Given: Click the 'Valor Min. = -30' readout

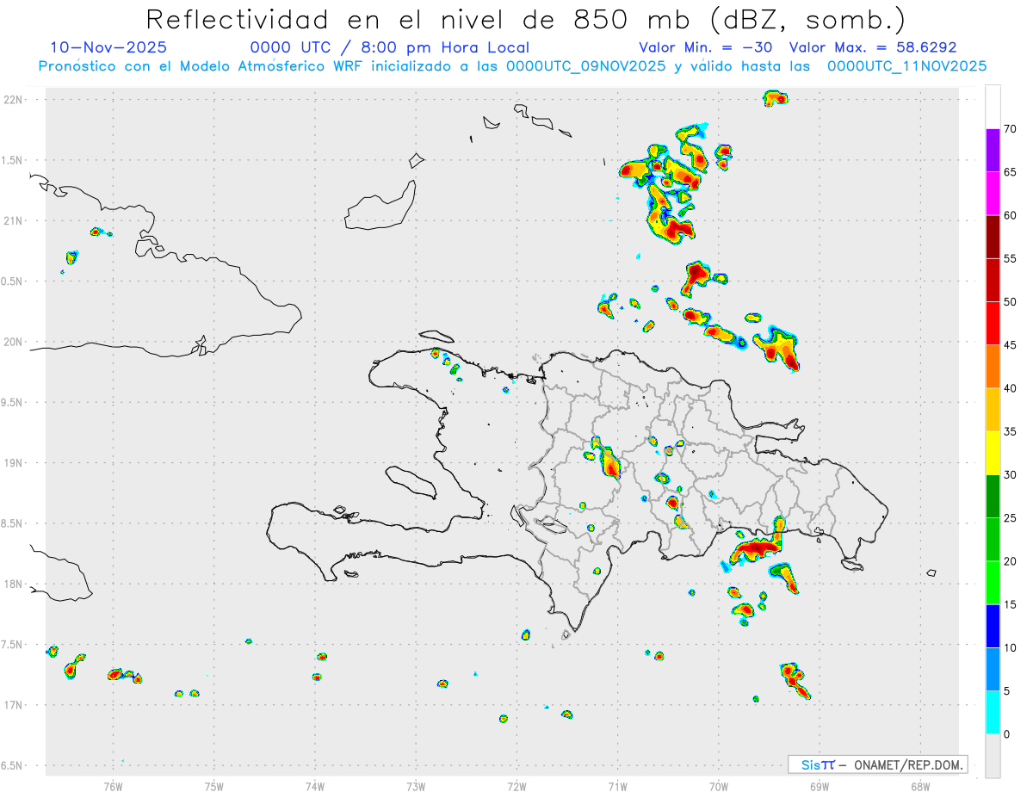Looking at the screenshot, I should [x=705, y=47].
